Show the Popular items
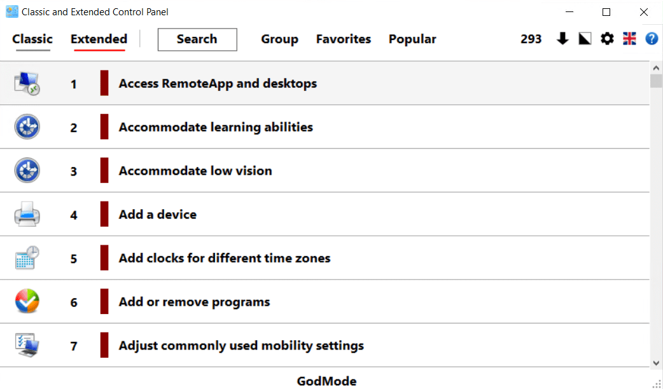The image size is (663, 389). click(412, 39)
